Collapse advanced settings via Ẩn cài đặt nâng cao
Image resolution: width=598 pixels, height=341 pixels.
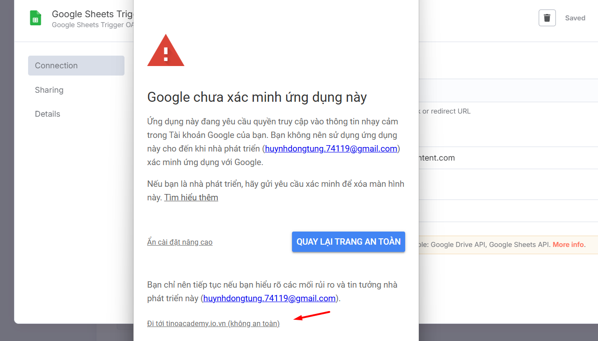(180, 242)
